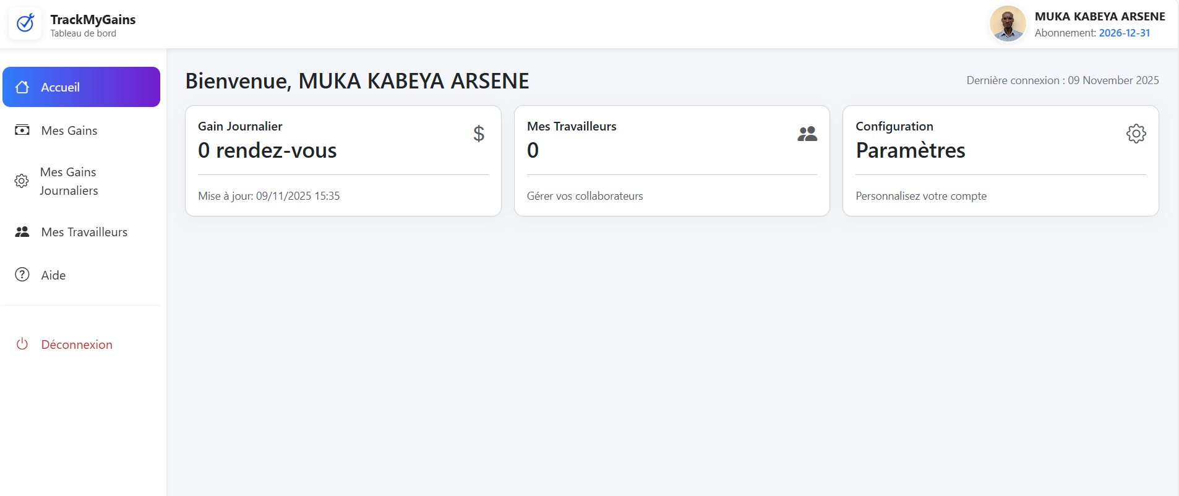1179x496 pixels.
Task: Click the dollar icon on Gain Journalier card
Action: click(x=478, y=134)
